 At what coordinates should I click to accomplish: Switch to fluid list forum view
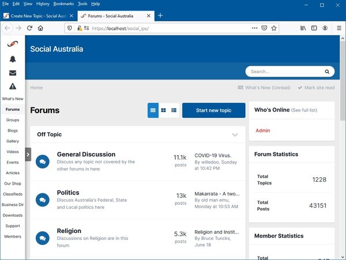174,110
